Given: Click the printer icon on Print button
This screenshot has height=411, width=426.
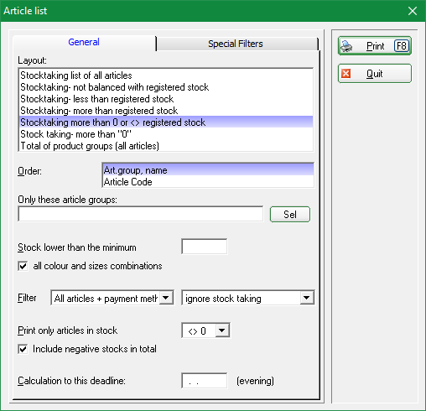Looking at the screenshot, I should [346, 46].
